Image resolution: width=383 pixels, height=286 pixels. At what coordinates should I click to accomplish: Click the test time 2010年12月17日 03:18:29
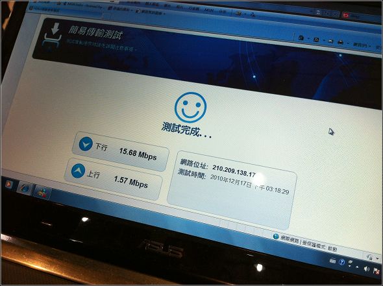[x=250, y=184]
